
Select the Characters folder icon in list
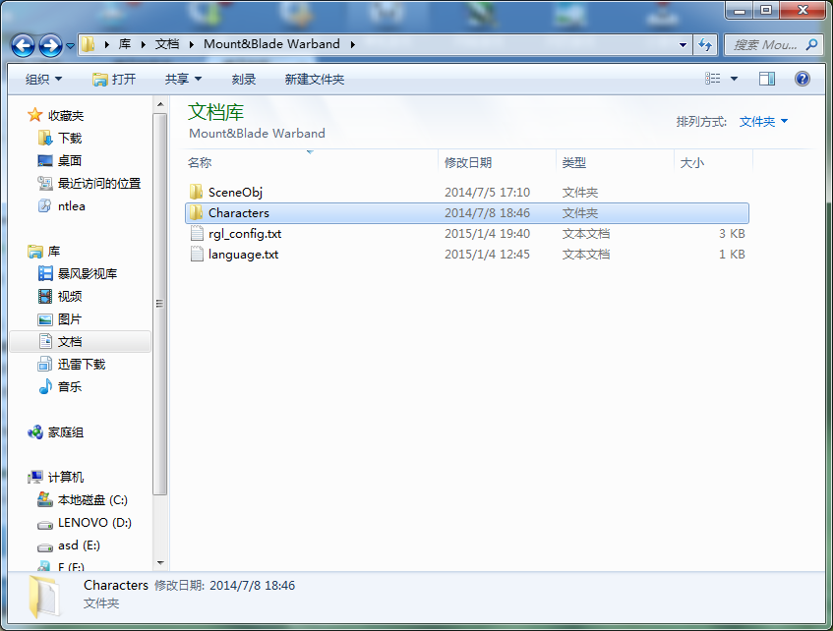pyautogui.click(x=196, y=212)
